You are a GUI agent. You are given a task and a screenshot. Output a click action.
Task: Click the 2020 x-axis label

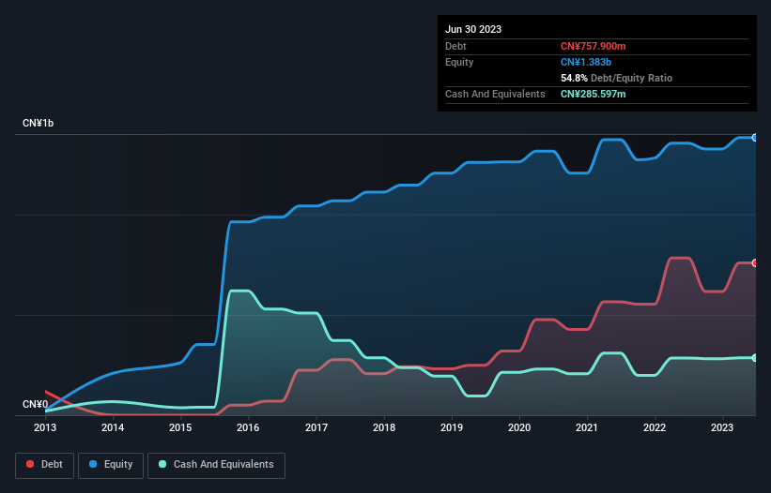click(x=519, y=427)
